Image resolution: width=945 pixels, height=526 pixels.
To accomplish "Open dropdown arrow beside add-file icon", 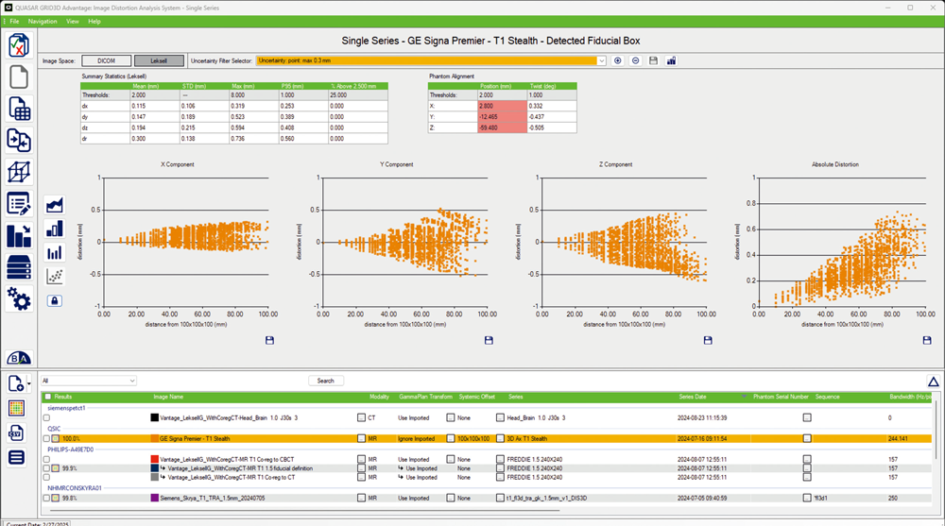I will [x=30, y=383].
